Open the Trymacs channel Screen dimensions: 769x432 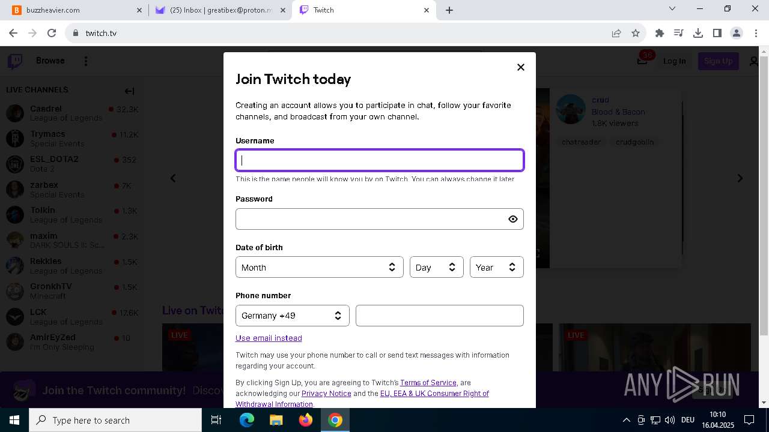pos(72,139)
